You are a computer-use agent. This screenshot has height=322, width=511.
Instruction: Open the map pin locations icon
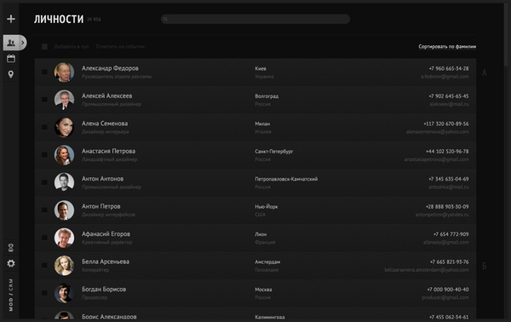pos(11,74)
